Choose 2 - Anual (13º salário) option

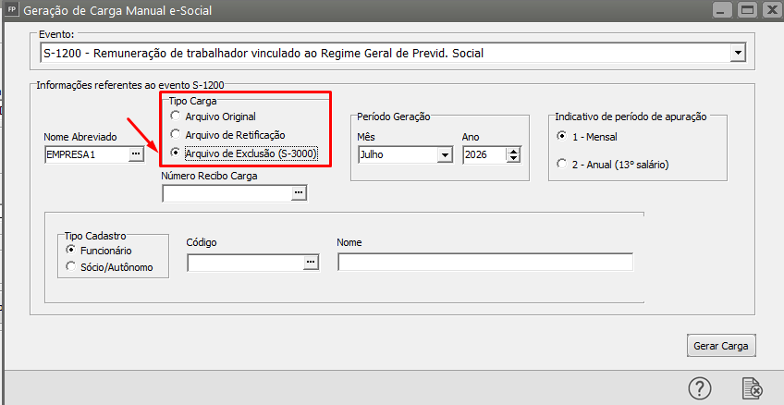[x=562, y=165]
